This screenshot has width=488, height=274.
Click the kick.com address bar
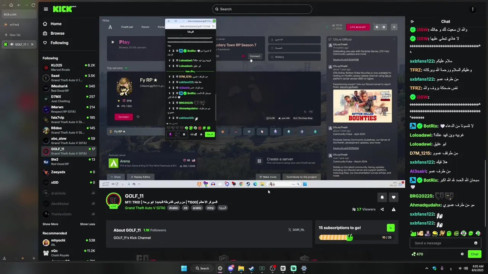click(18, 14)
